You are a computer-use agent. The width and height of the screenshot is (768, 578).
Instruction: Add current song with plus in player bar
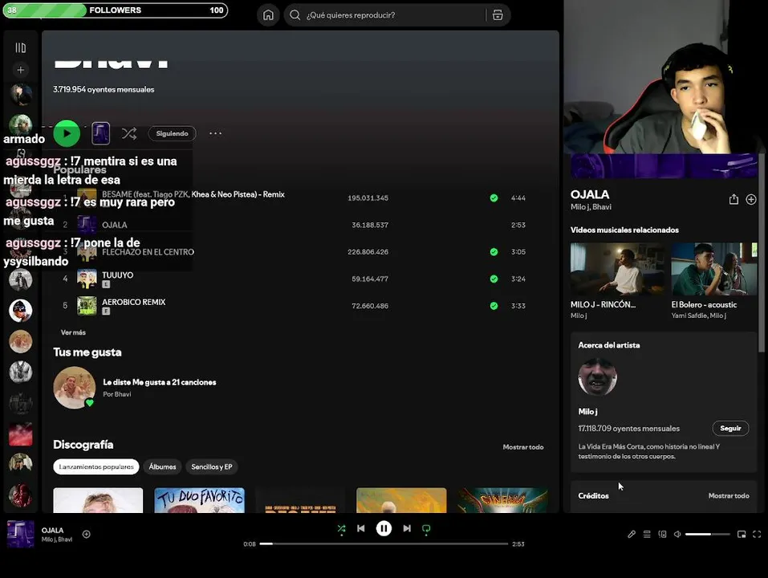click(x=86, y=534)
